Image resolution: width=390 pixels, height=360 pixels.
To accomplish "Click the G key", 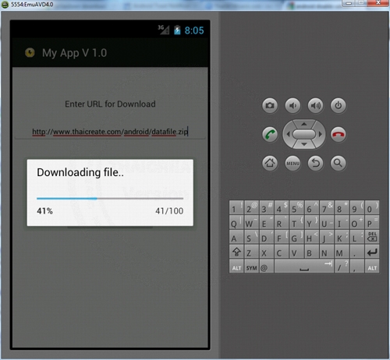I will pyautogui.click(x=296, y=237).
